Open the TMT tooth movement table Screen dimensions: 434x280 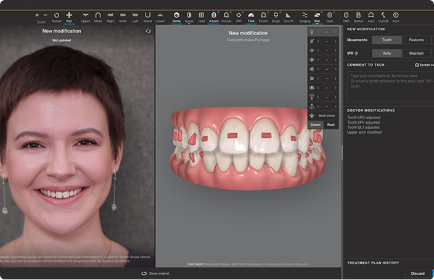pos(346,17)
